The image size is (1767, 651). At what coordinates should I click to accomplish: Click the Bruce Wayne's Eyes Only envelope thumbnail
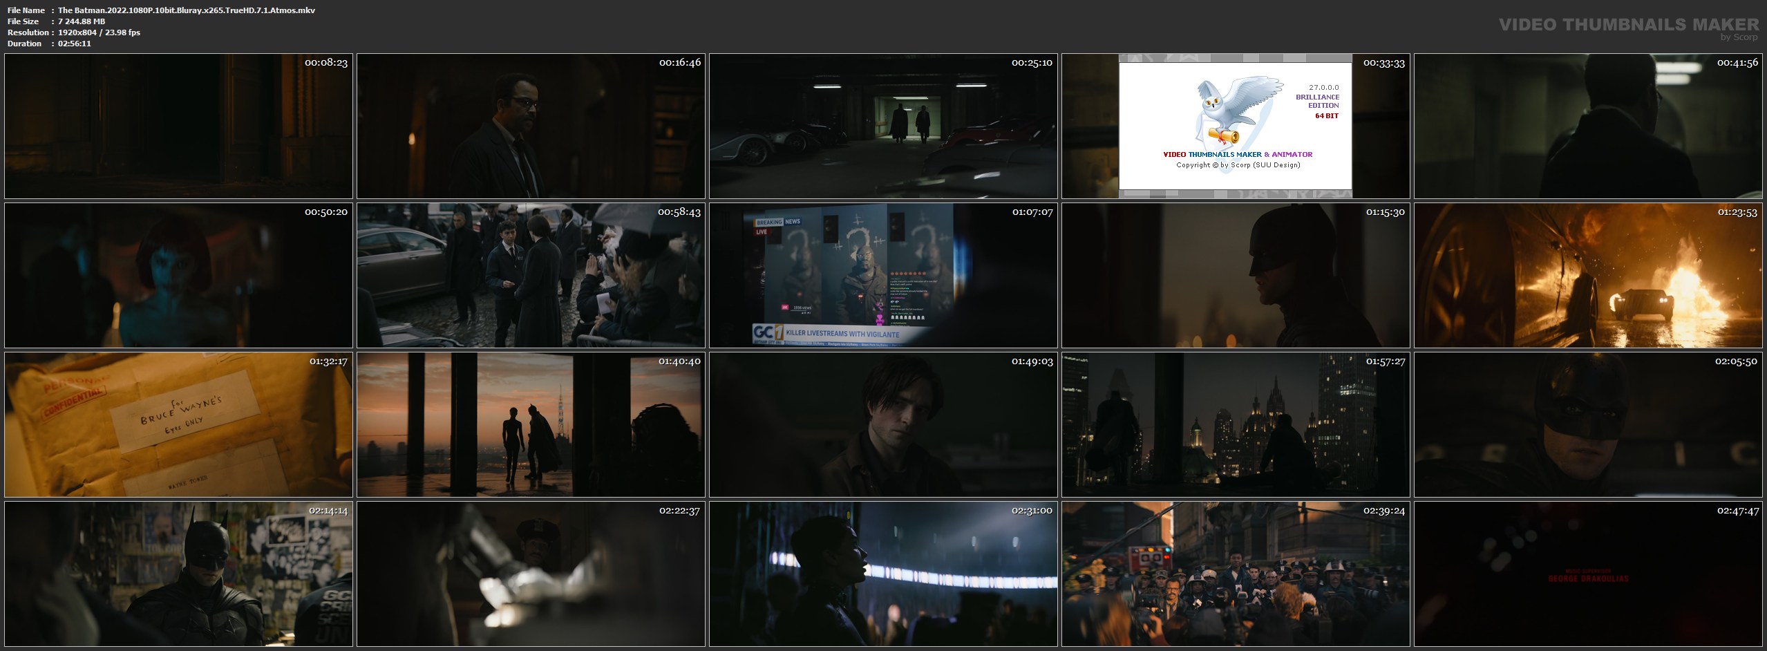coord(178,425)
